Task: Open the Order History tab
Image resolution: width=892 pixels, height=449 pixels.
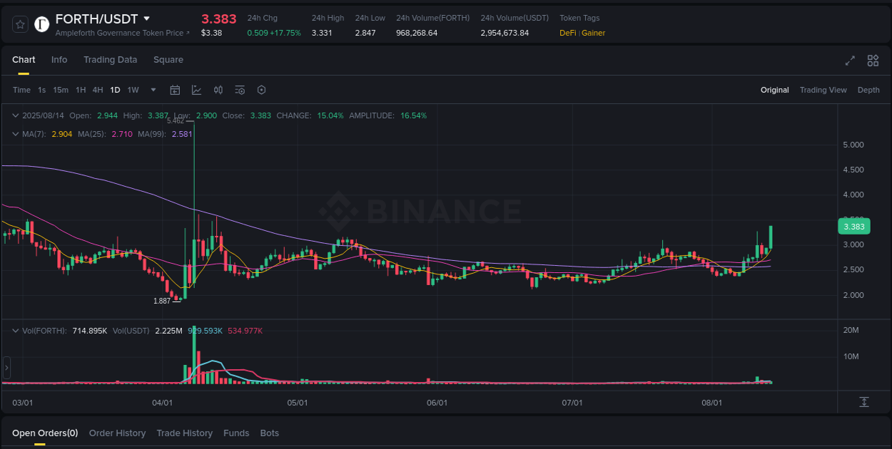Action: click(117, 433)
